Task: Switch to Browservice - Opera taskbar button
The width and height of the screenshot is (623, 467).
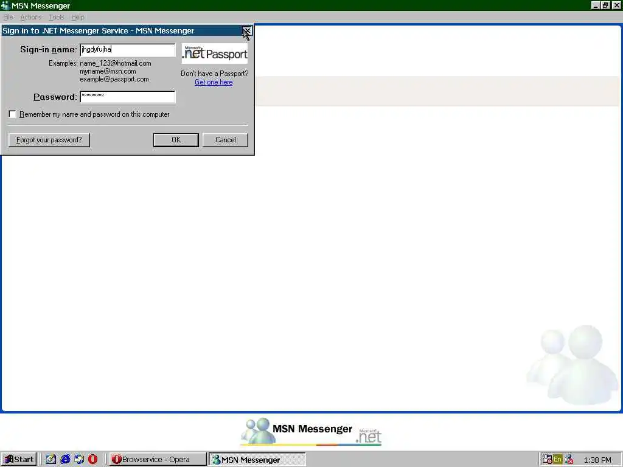Action: [158, 460]
